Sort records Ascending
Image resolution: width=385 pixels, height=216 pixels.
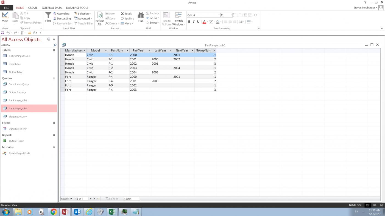tap(61, 13)
